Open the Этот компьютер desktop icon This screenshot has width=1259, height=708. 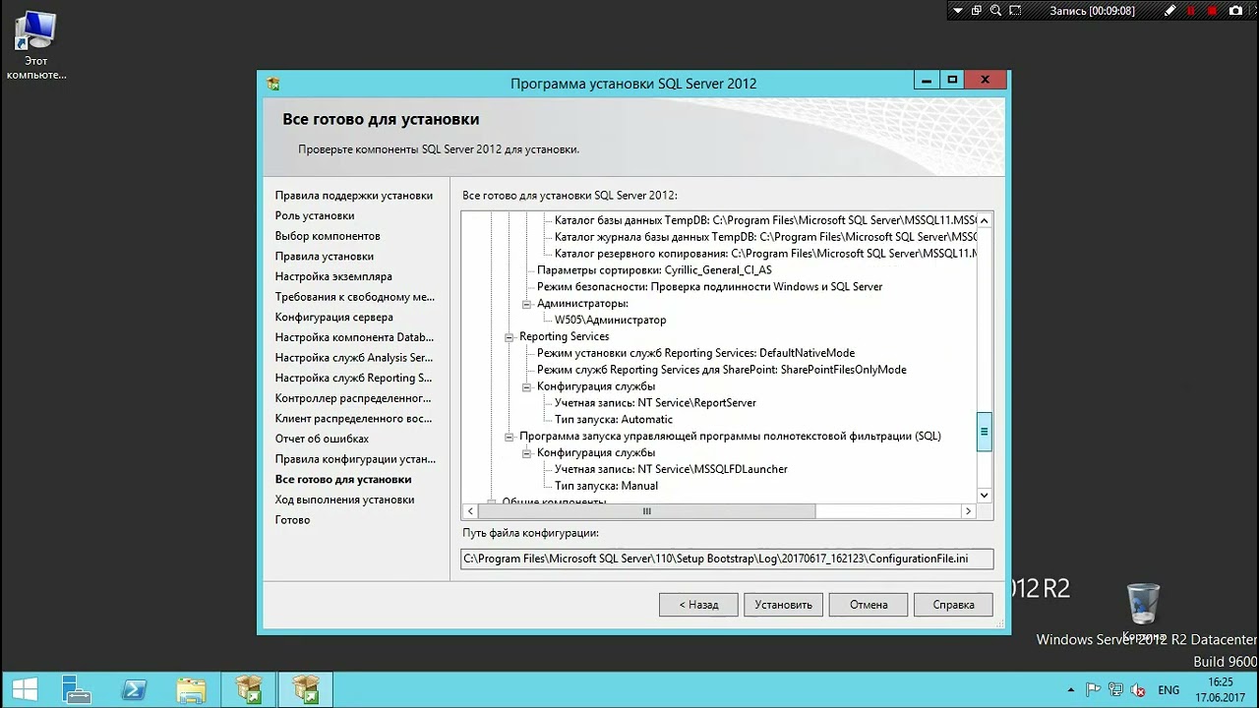(35, 45)
